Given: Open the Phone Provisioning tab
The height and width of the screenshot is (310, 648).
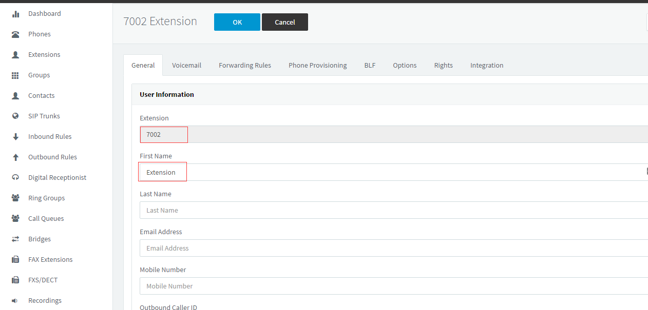Looking at the screenshot, I should (318, 65).
